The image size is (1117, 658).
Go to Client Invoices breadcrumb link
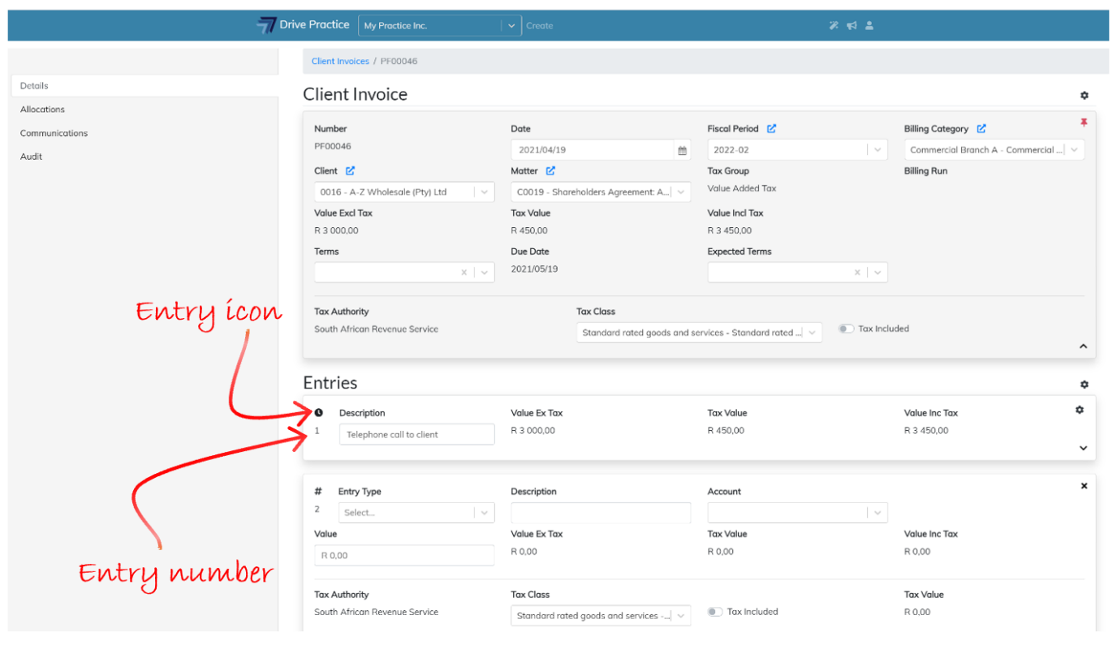(340, 62)
